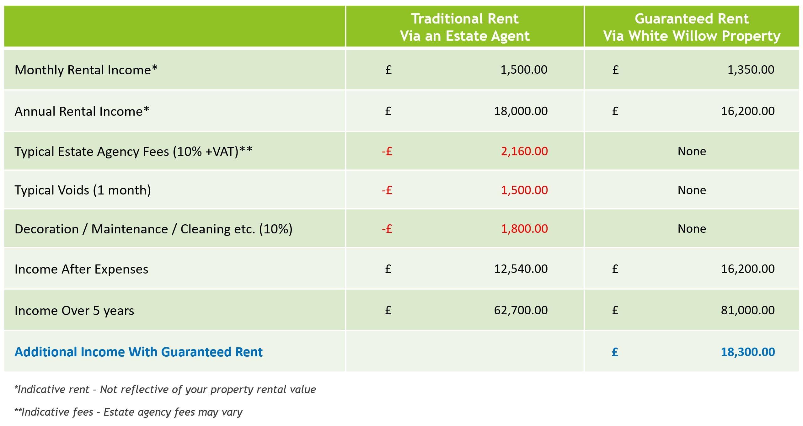Click the Traditional Rent column header
This screenshot has width=803, height=426.
464,27
